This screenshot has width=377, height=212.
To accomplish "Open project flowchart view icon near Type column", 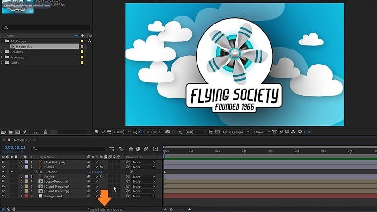I will tap(90, 41).
